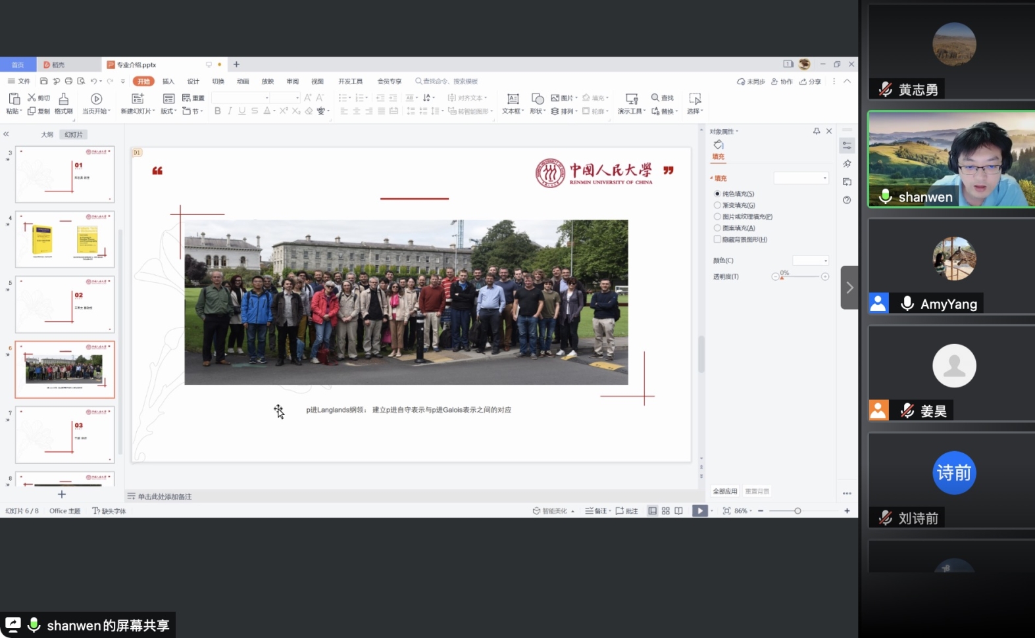Click the New Slide (新建幻灯片) icon
Viewport: 1035px width, 638px height.
pos(138,99)
